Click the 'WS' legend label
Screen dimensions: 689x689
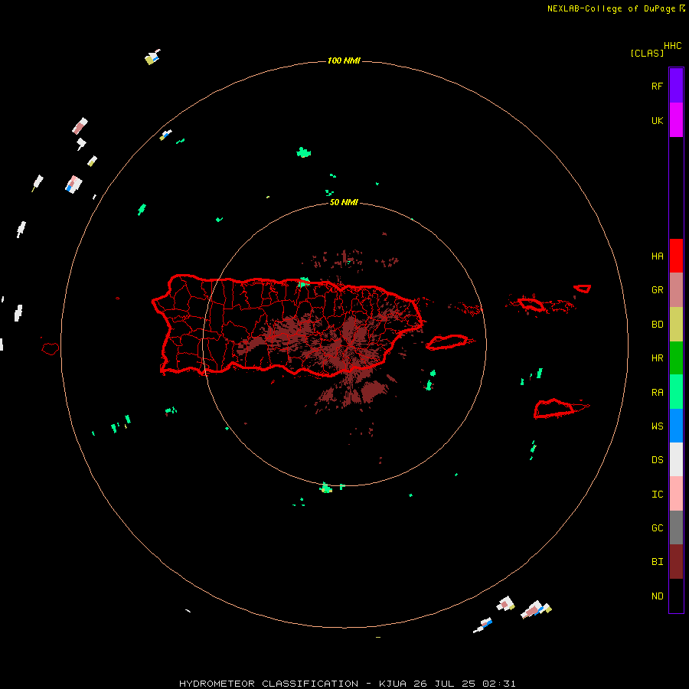657,426
